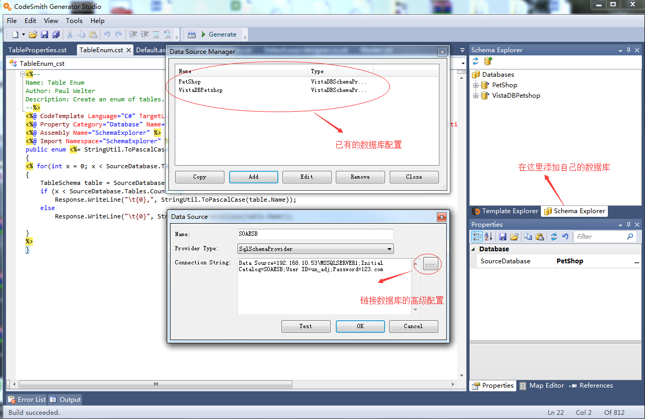Select the VistaDBPetshop row in Data Source Manager
The image size is (645, 419).
(307, 90)
